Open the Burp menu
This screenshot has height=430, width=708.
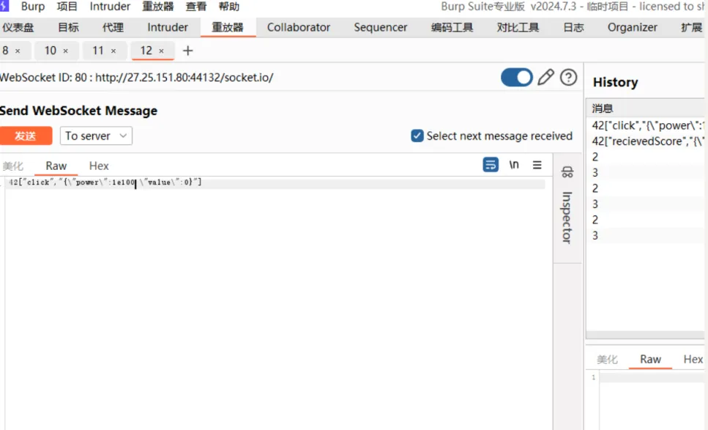(33, 7)
